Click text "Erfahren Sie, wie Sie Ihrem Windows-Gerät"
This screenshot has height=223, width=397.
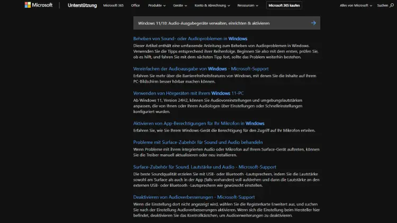point(224,131)
